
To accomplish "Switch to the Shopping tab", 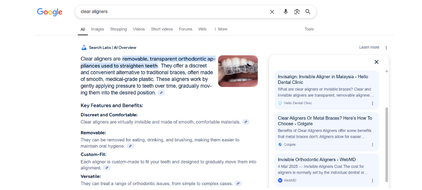I will click(x=119, y=29).
